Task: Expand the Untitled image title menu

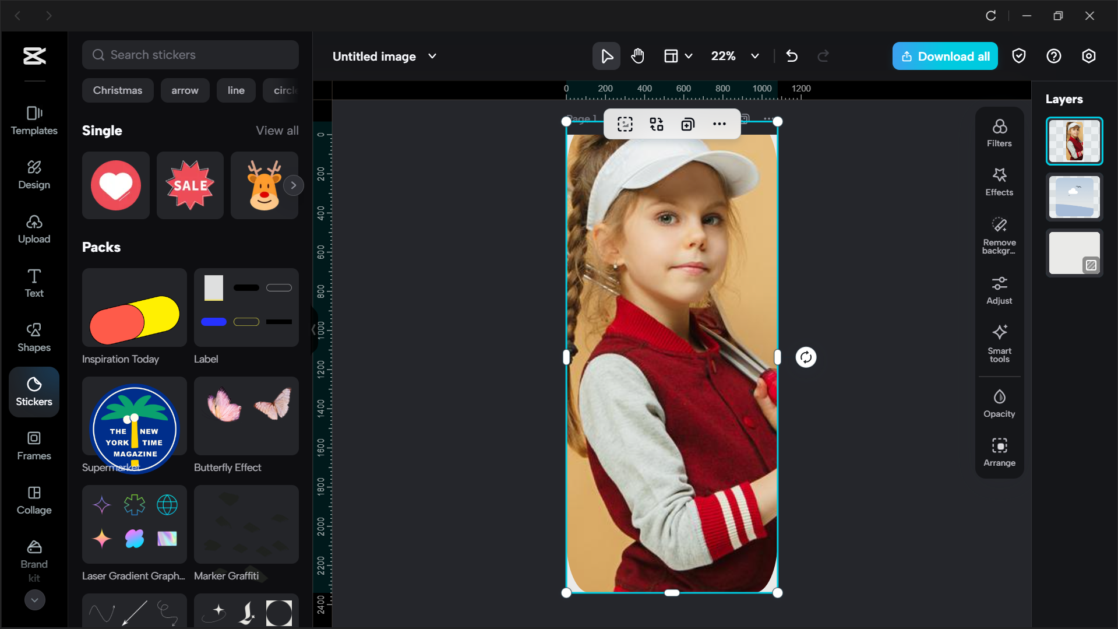Action: click(x=432, y=56)
